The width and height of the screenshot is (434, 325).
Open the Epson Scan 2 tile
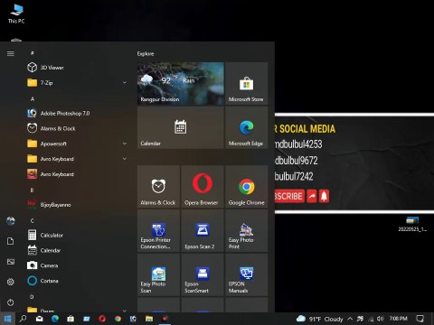tap(203, 231)
